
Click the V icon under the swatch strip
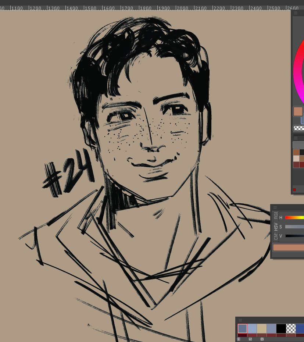(x=262, y=339)
